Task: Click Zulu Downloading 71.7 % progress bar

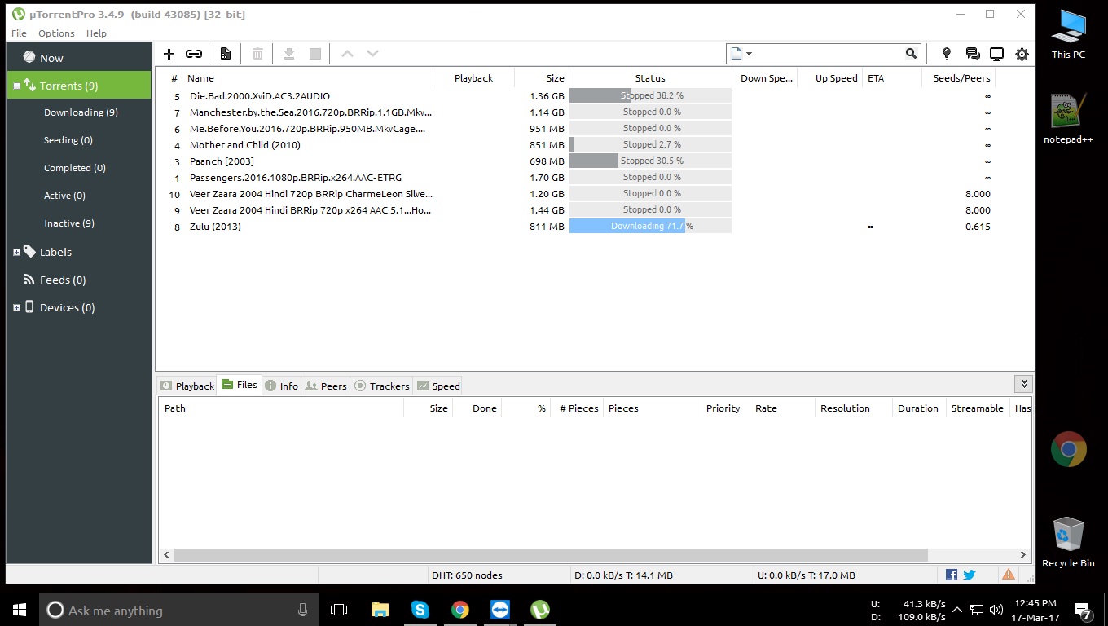Action: coord(650,227)
